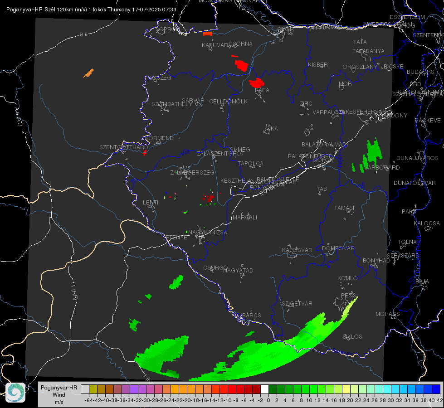The image size is (444, 408).
Task: Select the CSURGÓ label
Action: pos(215,268)
